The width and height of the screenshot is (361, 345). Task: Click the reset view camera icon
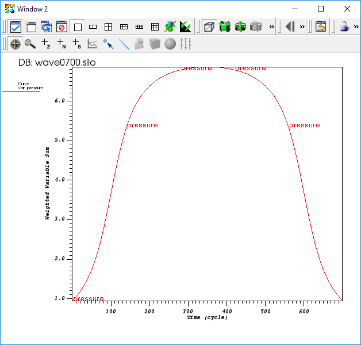[225, 27]
